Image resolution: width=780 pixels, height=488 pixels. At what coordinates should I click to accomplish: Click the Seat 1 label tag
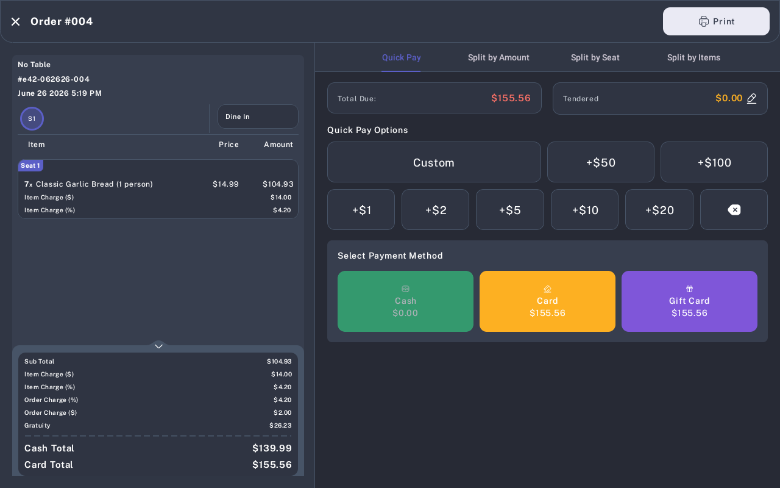pyautogui.click(x=30, y=165)
